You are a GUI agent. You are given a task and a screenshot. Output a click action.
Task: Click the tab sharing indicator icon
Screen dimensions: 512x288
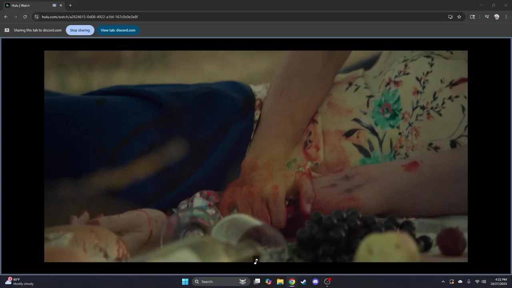click(54, 6)
